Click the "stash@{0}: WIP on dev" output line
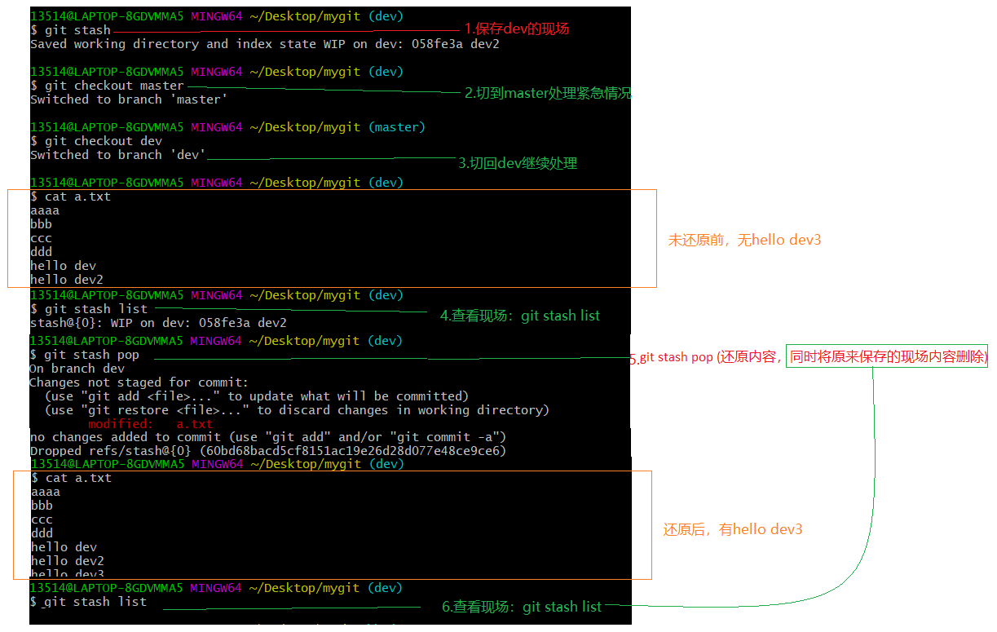 click(158, 323)
